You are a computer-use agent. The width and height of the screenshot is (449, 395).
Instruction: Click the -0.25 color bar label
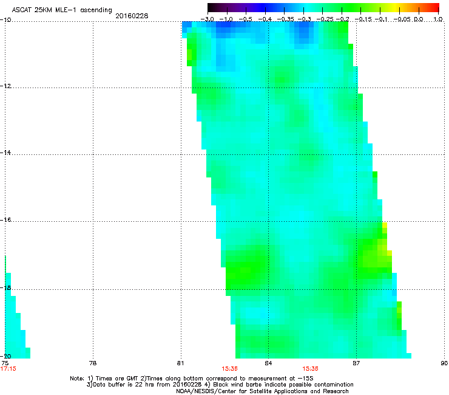tap(325, 19)
